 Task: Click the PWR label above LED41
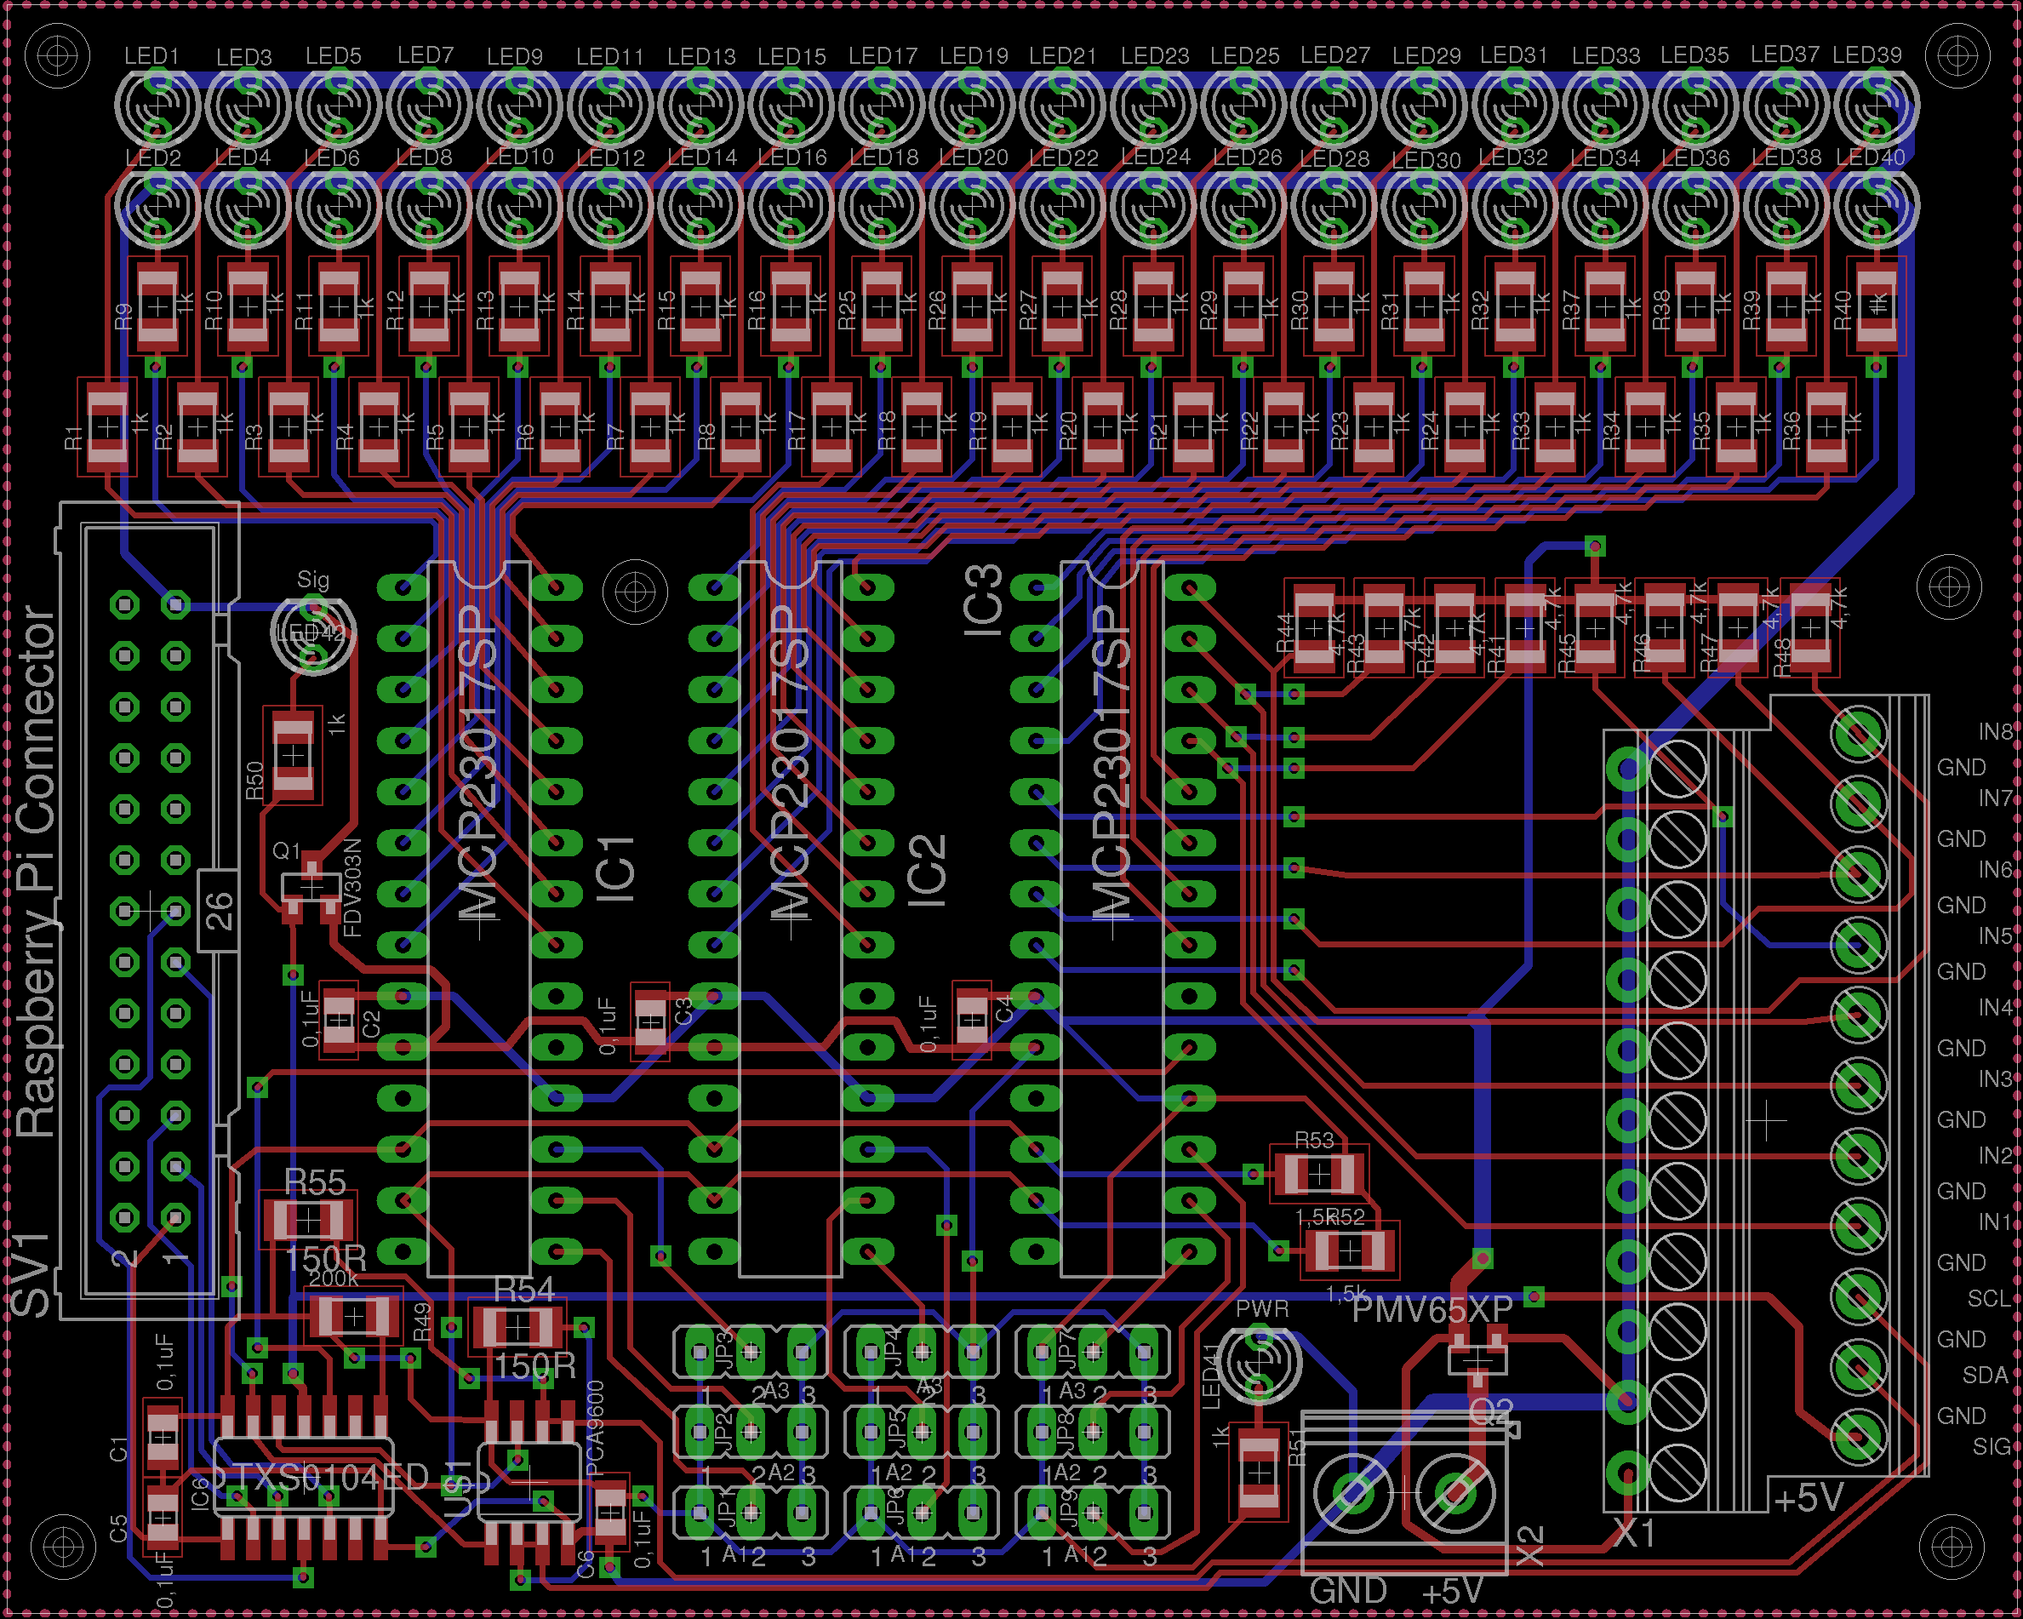pyautogui.click(x=1262, y=1308)
